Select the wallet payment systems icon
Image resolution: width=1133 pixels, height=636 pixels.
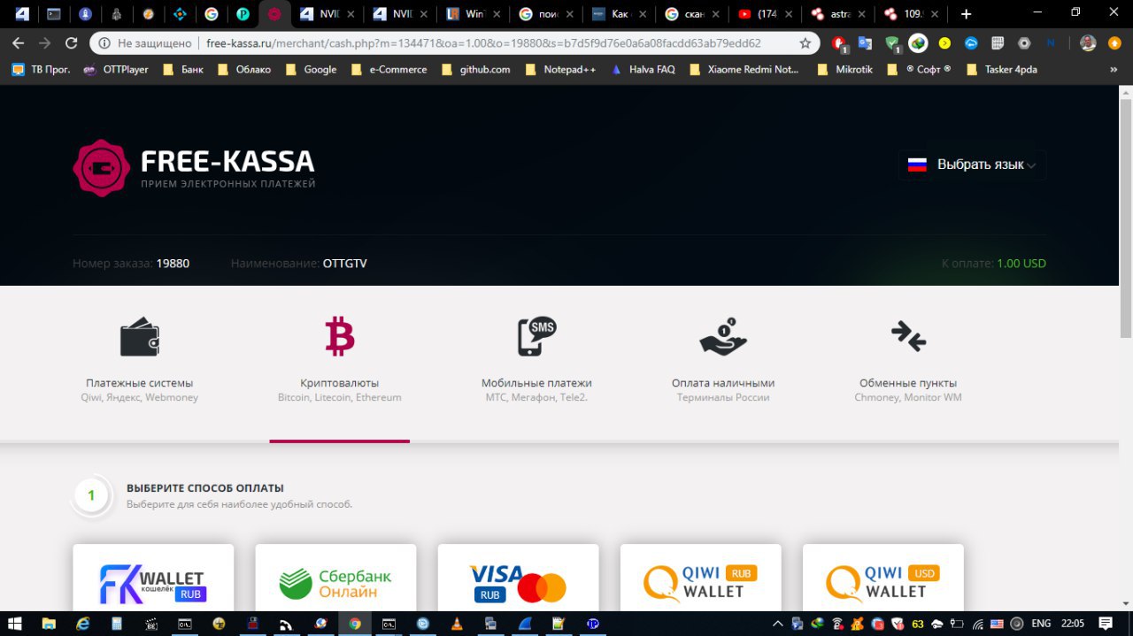(x=140, y=337)
